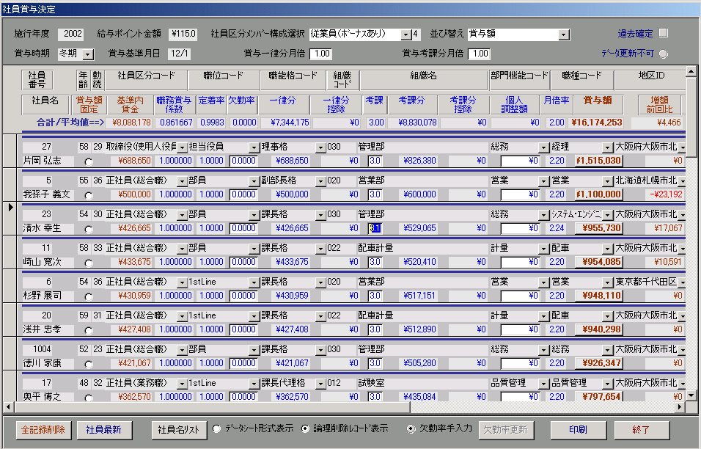Image resolution: width=701 pixels, height=449 pixels.
Task: Click the ¥1,515,030 bonus button for 片岡 弘志
Action: coord(598,161)
